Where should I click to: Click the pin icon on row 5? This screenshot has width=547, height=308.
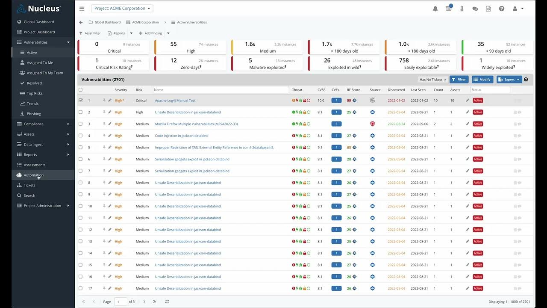[104, 147]
